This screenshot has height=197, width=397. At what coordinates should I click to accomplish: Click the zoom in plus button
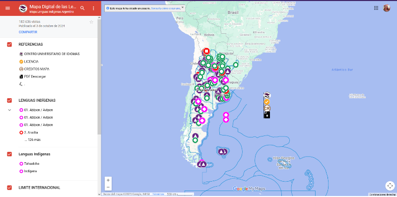click(108, 180)
